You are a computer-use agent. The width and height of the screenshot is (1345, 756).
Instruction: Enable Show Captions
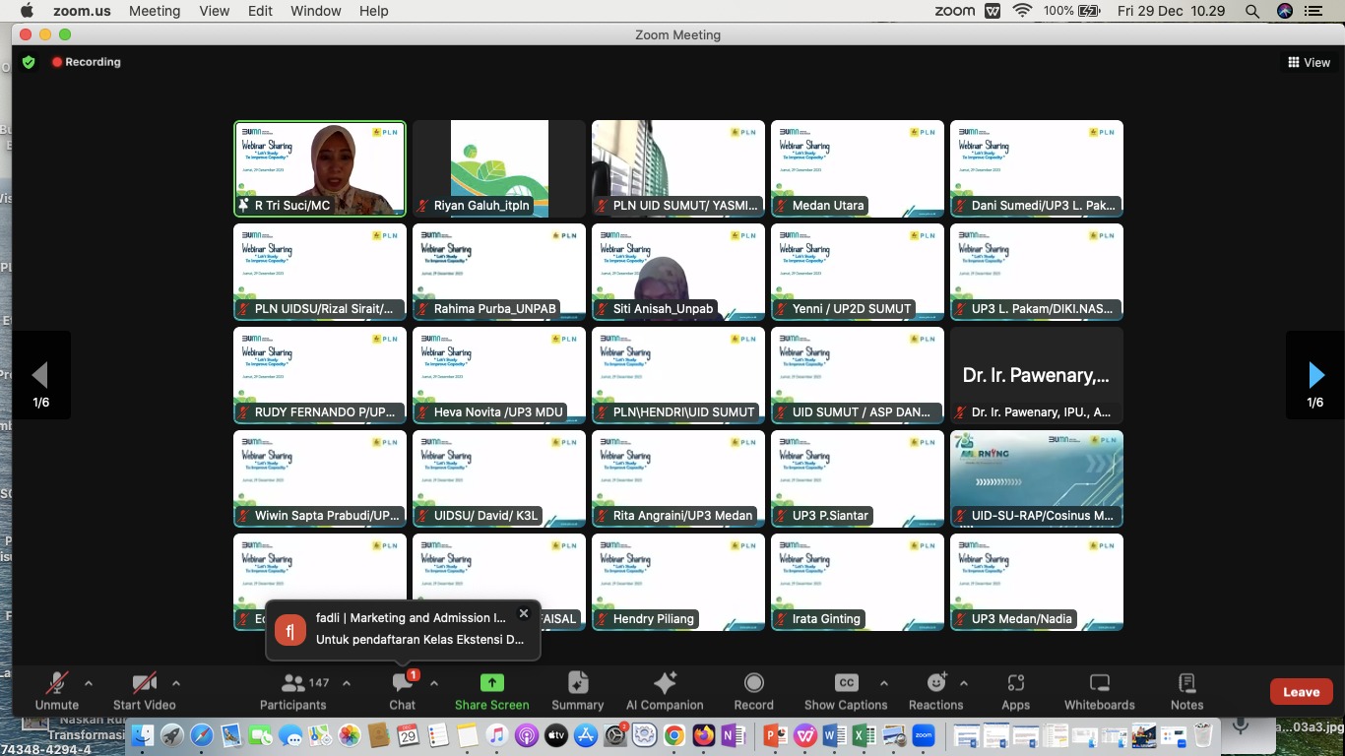pyautogui.click(x=845, y=690)
